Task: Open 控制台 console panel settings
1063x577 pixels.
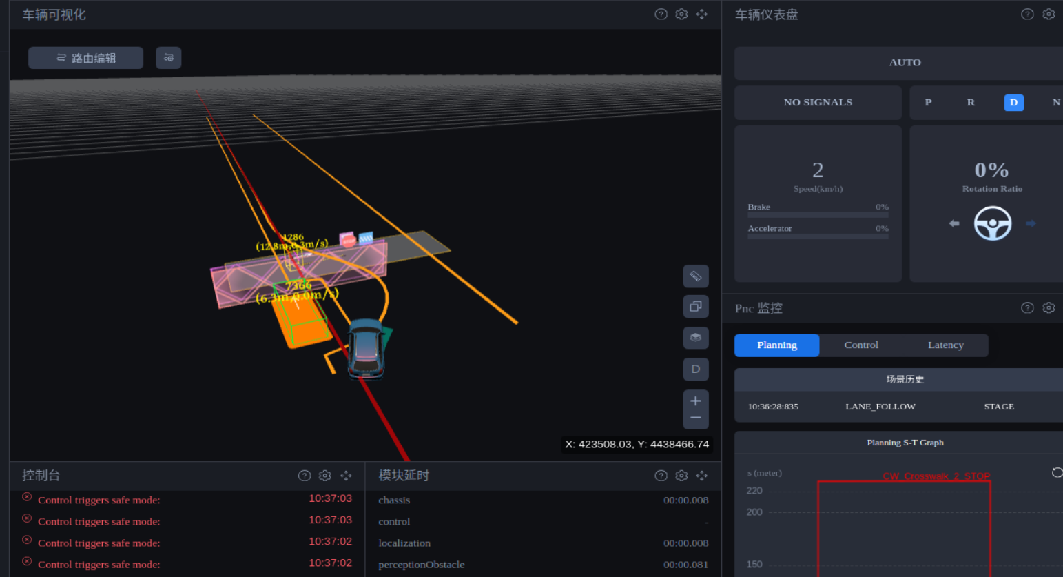Action: (x=325, y=476)
